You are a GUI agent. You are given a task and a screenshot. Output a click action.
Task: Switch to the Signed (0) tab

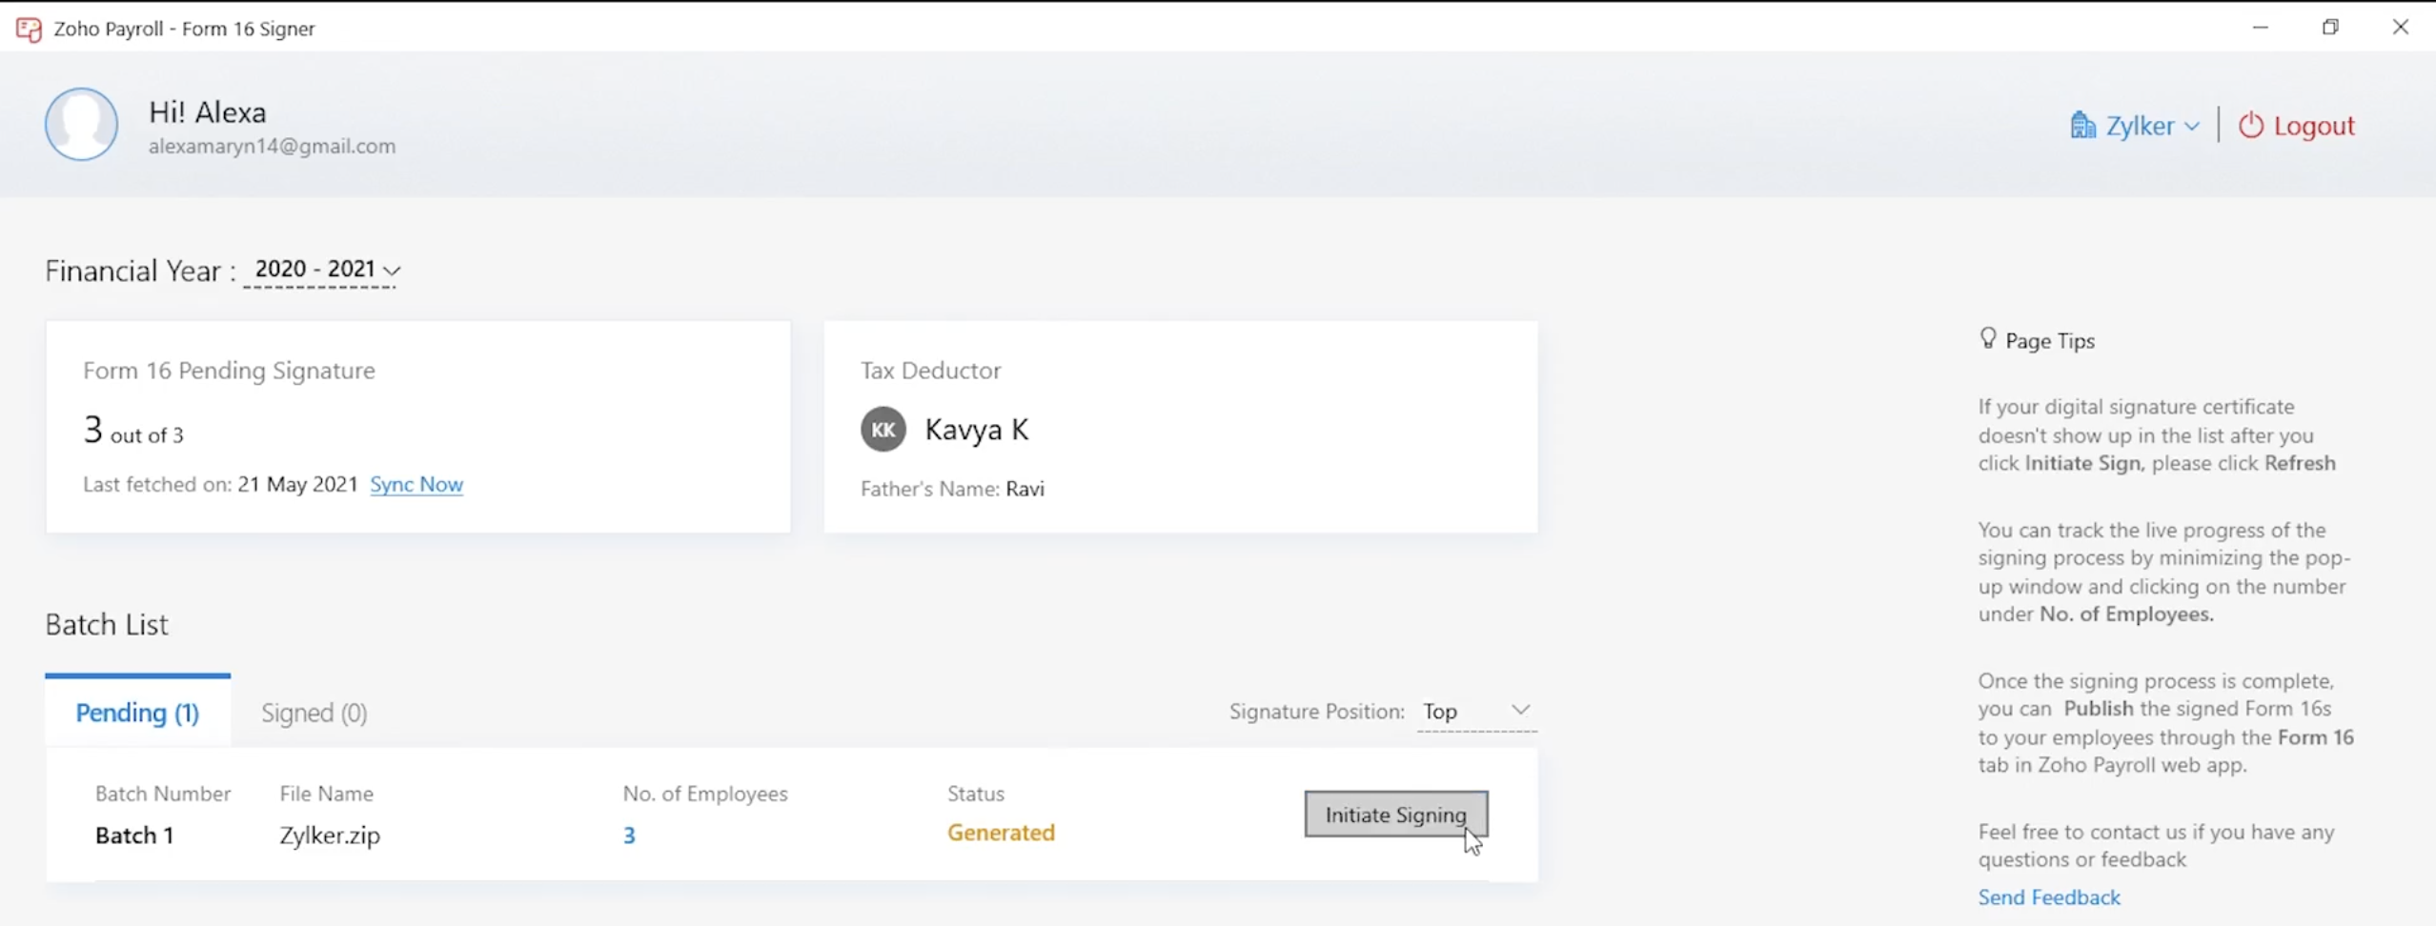[315, 713]
